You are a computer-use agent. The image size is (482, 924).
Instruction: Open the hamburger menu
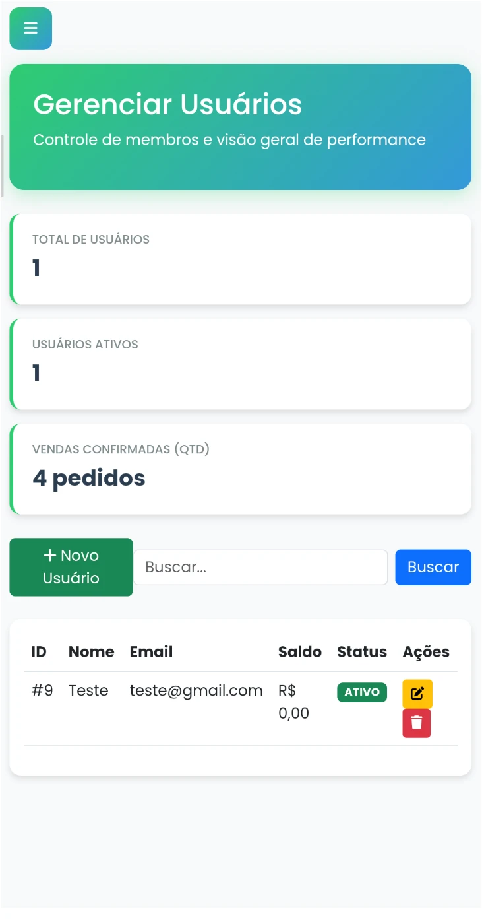click(30, 28)
